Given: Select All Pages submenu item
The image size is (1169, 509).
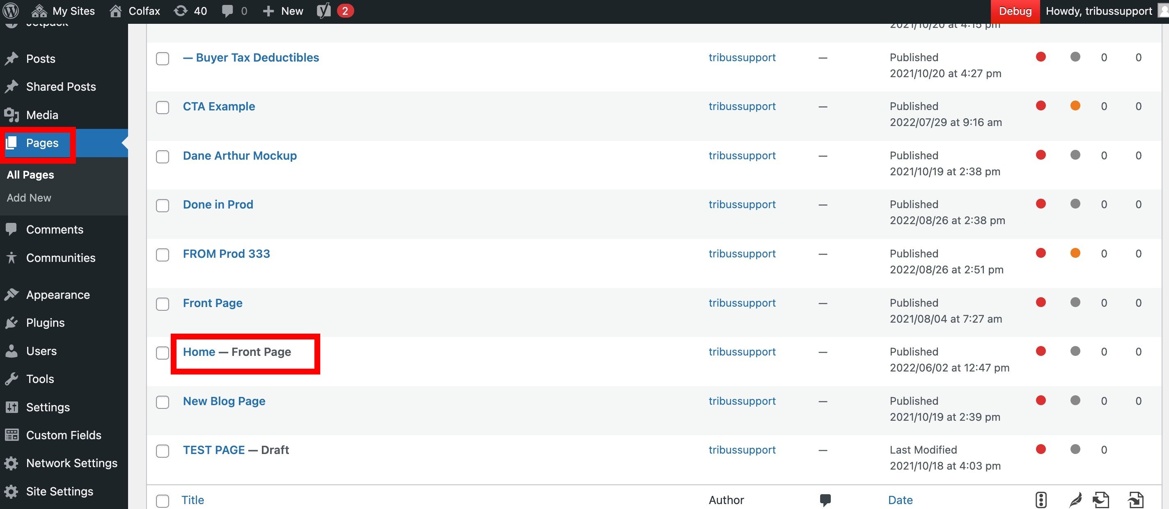Looking at the screenshot, I should coord(30,174).
